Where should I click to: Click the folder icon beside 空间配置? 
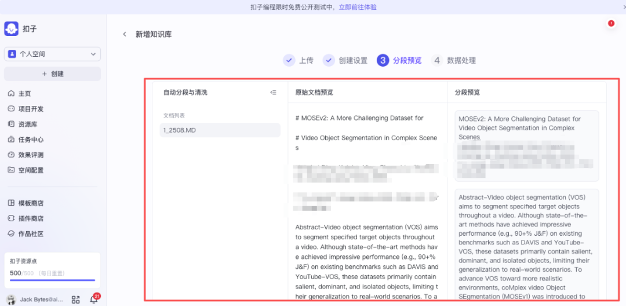point(11,170)
